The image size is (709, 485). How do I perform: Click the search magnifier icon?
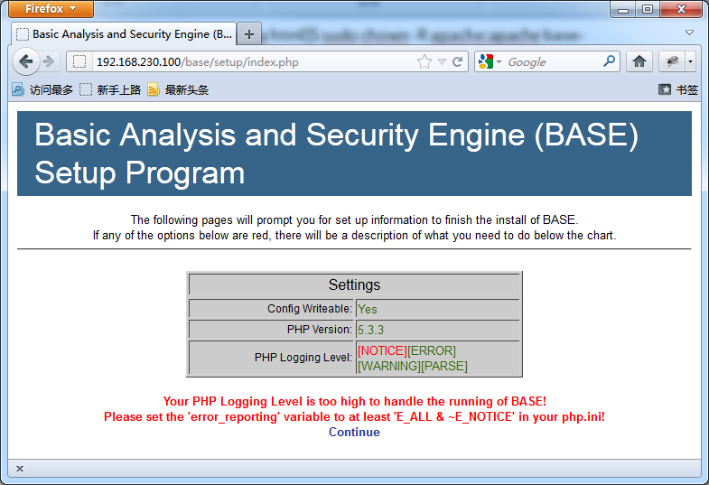(609, 61)
